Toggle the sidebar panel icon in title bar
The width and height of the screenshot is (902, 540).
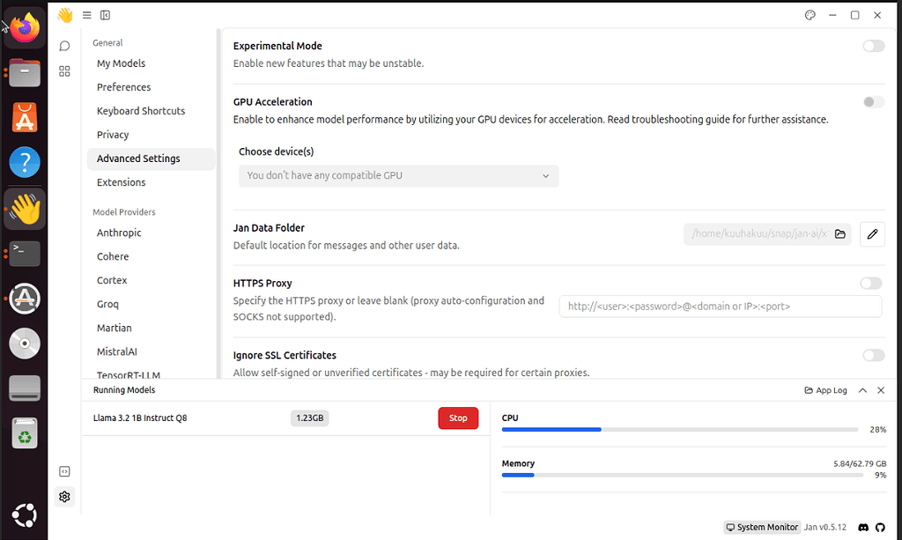(106, 15)
